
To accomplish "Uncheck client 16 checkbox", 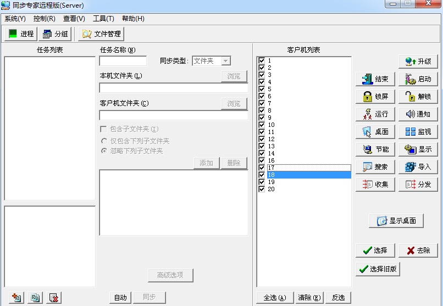I will click(262, 160).
